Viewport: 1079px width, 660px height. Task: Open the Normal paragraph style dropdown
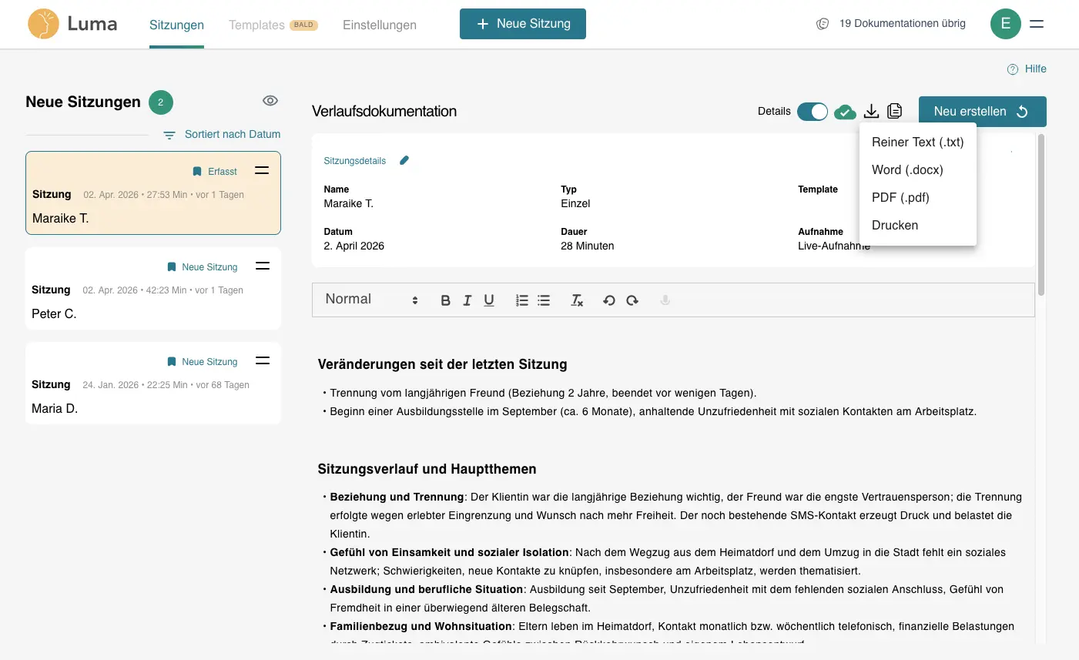click(371, 300)
